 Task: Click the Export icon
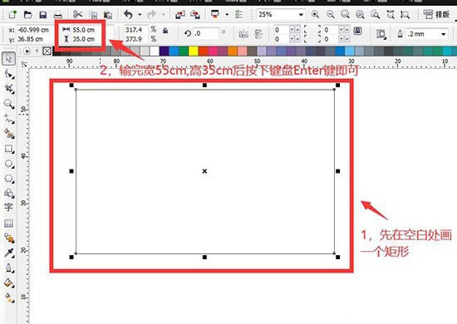click(195, 14)
